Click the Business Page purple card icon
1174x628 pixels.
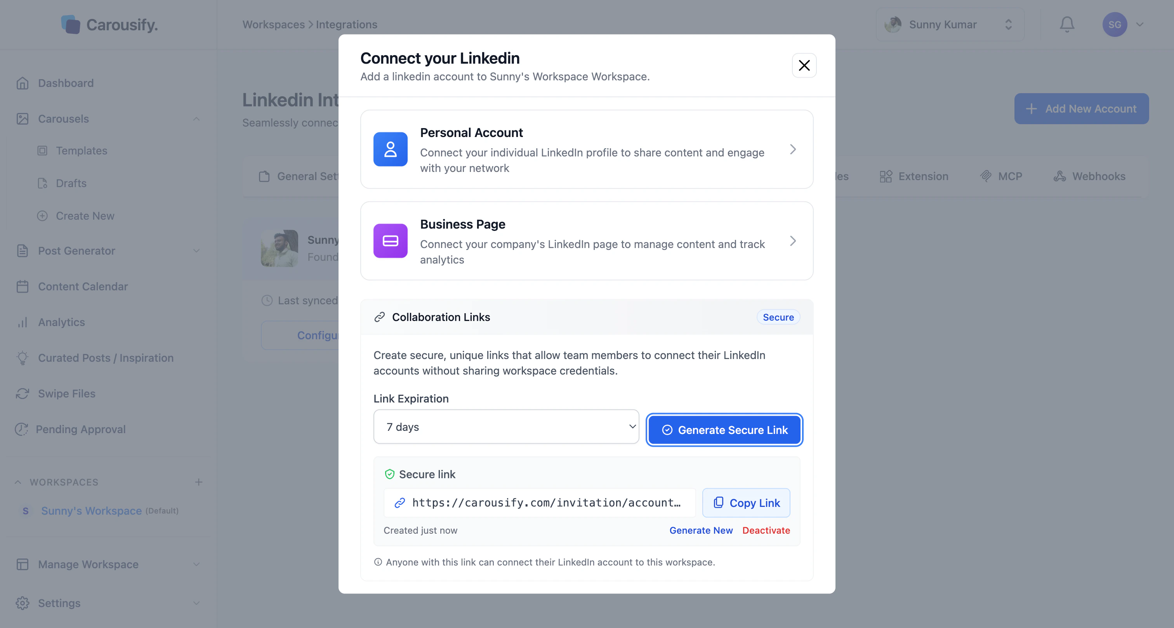click(390, 241)
